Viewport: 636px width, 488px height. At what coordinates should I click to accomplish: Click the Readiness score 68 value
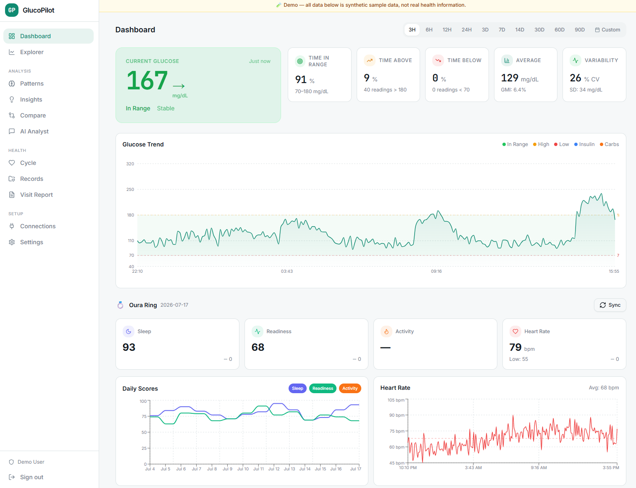click(258, 347)
